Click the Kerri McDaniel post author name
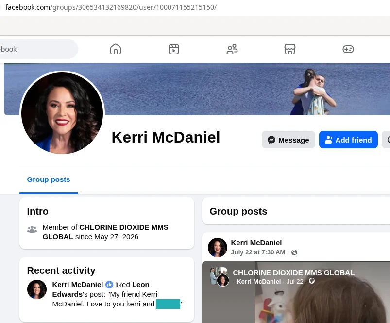This screenshot has height=323, width=390. [256, 243]
